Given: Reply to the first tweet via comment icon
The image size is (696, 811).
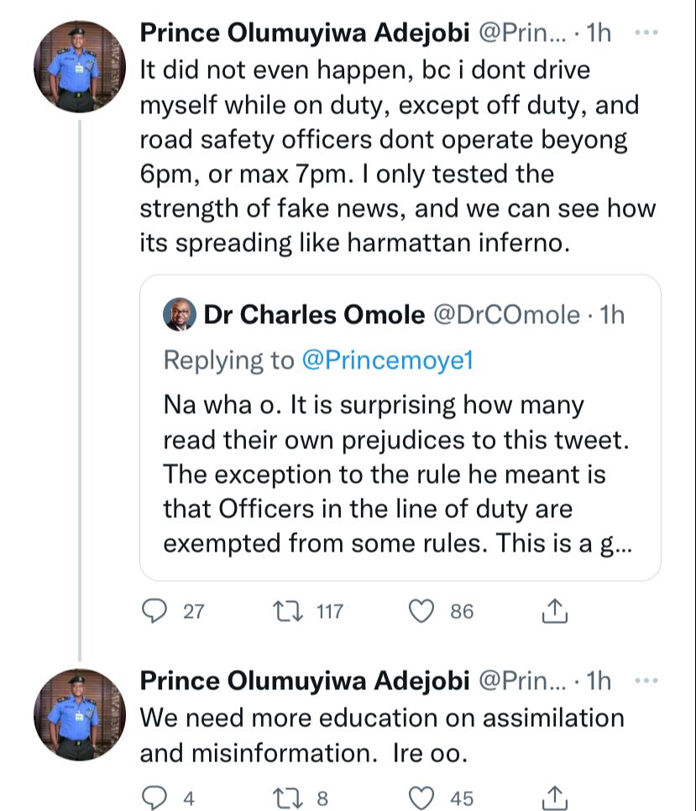Looking at the screenshot, I should pyautogui.click(x=154, y=611).
